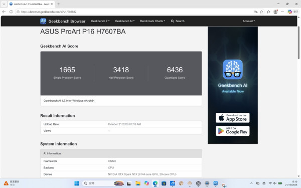Open the Geekbench app on taskbar

click(216, 183)
